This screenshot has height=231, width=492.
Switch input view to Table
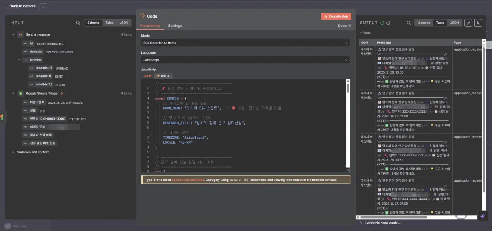pos(110,23)
